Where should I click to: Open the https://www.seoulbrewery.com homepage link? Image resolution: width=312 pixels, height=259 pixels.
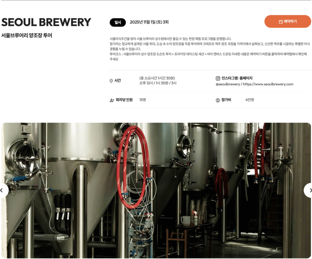268,84
